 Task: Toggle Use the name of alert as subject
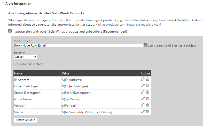click(146, 45)
